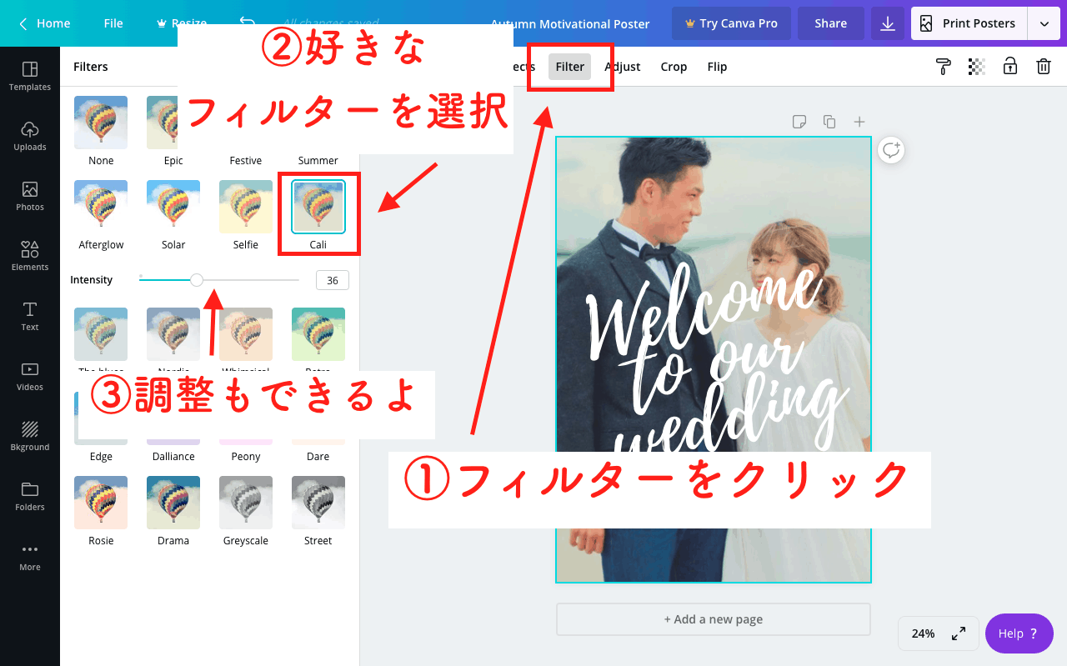Expand the Print Posters dropdown arrow
Viewport: 1067px width, 666px height.
click(x=1044, y=23)
